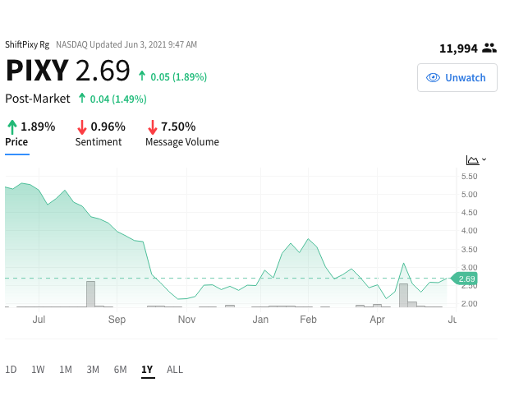
Task: Click the Apr label on chart axis
Action: 377,320
